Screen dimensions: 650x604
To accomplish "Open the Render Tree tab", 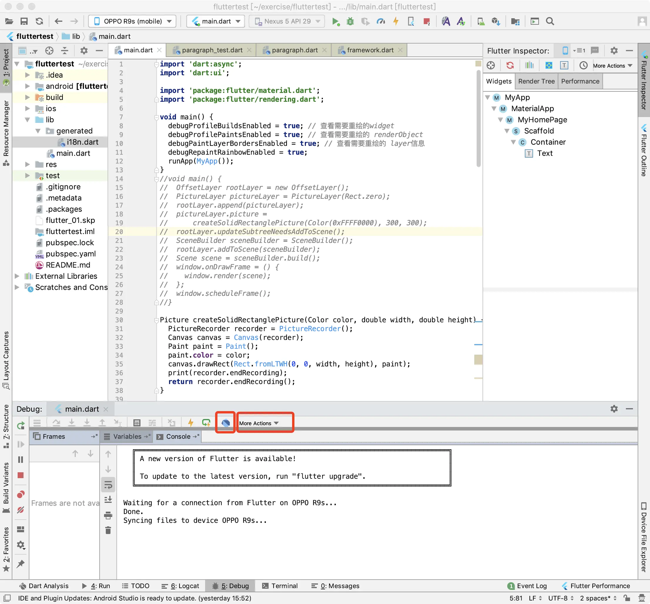I will 536,81.
